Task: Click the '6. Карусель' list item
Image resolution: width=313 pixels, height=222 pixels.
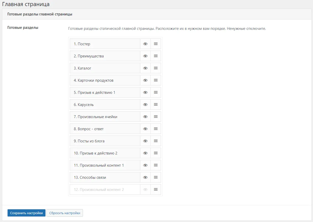Action: [x=105, y=104]
